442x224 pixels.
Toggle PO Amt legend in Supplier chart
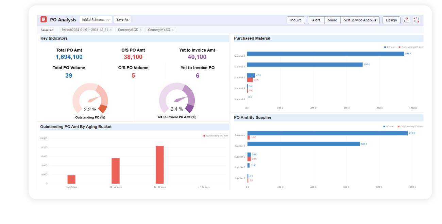point(389,126)
